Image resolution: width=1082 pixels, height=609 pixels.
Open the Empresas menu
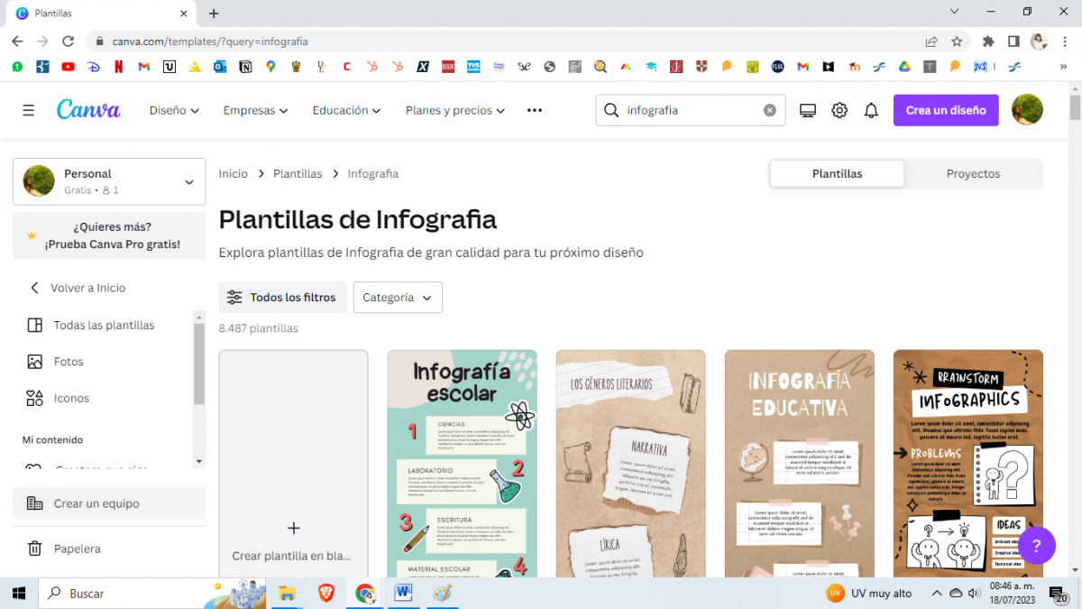(254, 109)
